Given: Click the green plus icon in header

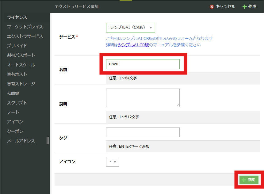Looking at the screenshot, I should click(244, 7).
